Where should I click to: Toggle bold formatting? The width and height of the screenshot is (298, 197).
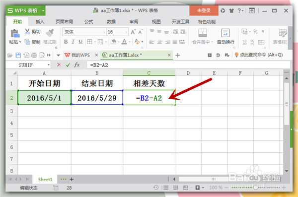[66, 42]
